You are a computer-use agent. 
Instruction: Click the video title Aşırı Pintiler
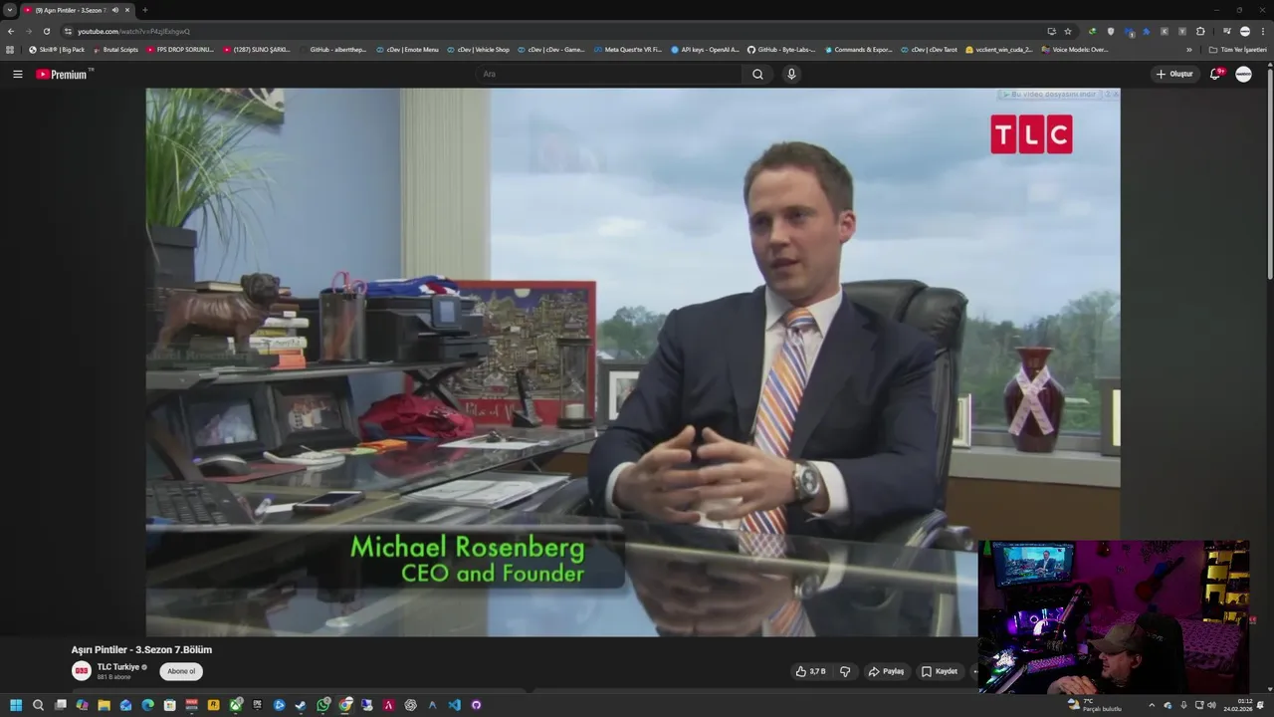tap(141, 649)
